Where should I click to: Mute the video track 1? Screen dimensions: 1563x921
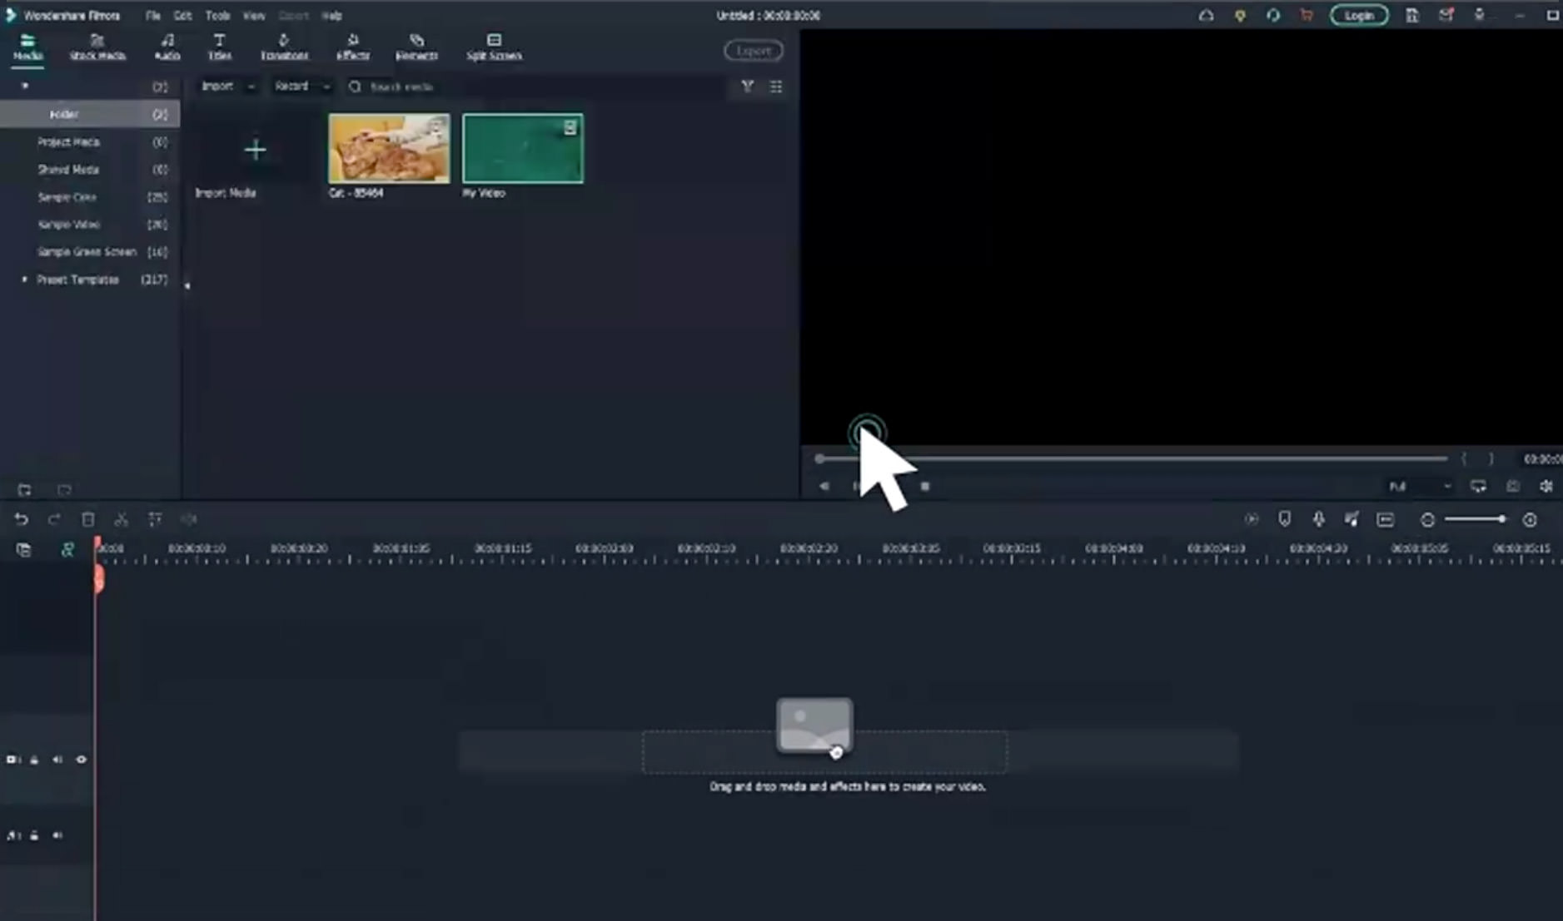[57, 760]
